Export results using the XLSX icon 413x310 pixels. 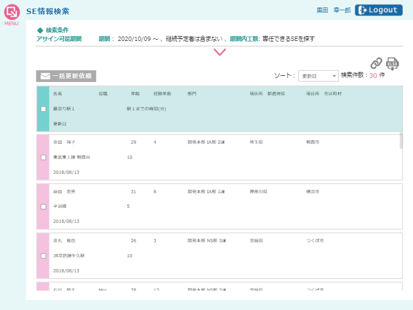[393, 64]
